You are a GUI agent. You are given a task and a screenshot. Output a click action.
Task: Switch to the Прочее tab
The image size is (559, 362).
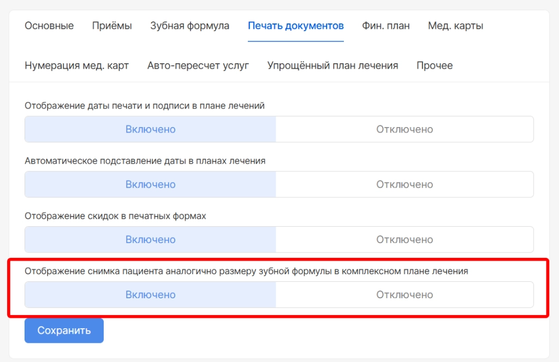(x=434, y=65)
